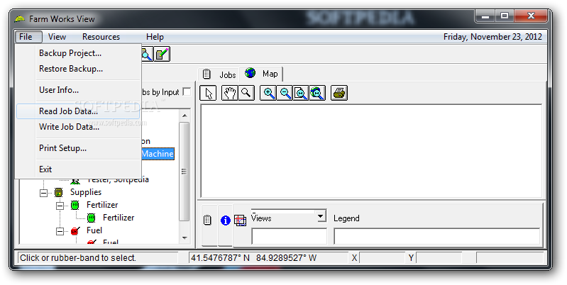Screen dimensions: 567x285
Task: Choose Backup Project from File menu
Action: pyautogui.click(x=78, y=53)
